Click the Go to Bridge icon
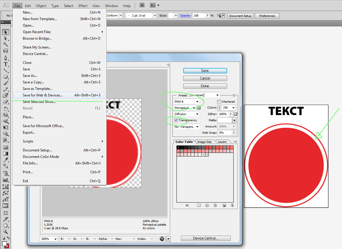Screen dimensions: 342x249 click(x=142, y=5)
